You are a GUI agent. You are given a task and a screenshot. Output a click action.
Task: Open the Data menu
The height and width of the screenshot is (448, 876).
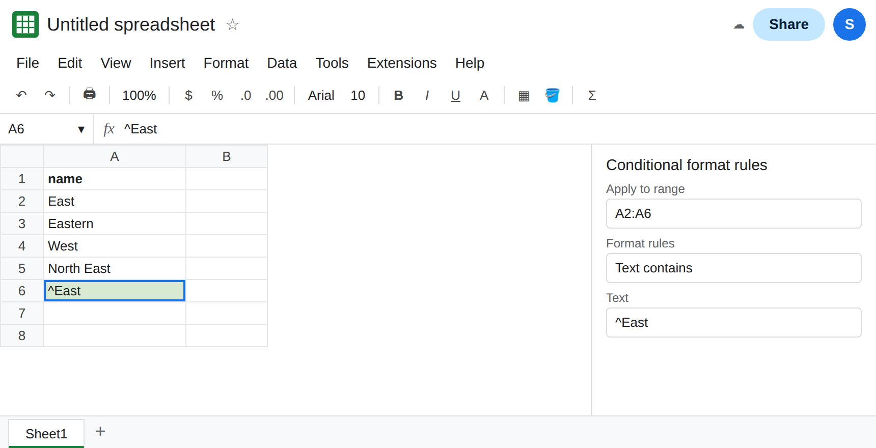click(282, 63)
